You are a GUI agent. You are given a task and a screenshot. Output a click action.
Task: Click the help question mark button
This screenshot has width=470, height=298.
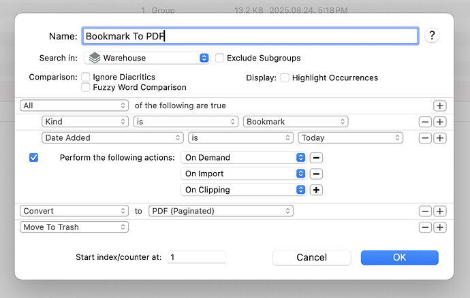coord(430,36)
